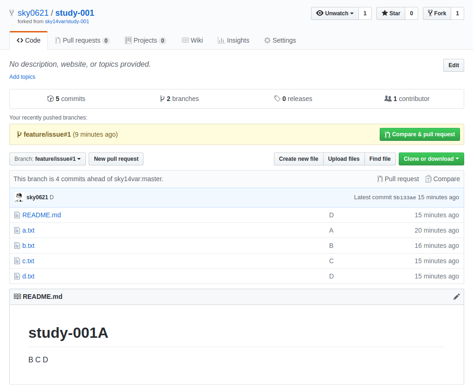Click the branch icon beside 2 branches
Image resolution: width=473 pixels, height=392 pixels.
[162, 99]
